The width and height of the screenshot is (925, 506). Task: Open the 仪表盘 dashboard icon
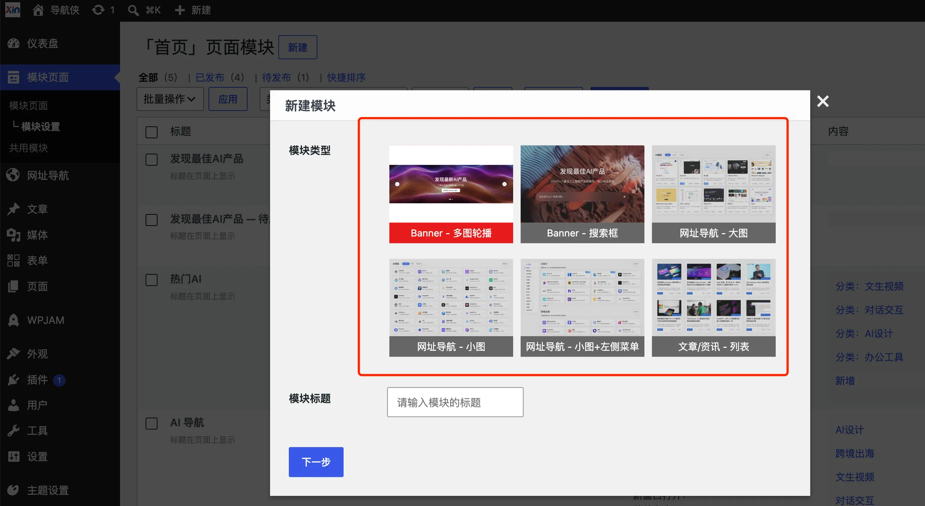coord(14,43)
